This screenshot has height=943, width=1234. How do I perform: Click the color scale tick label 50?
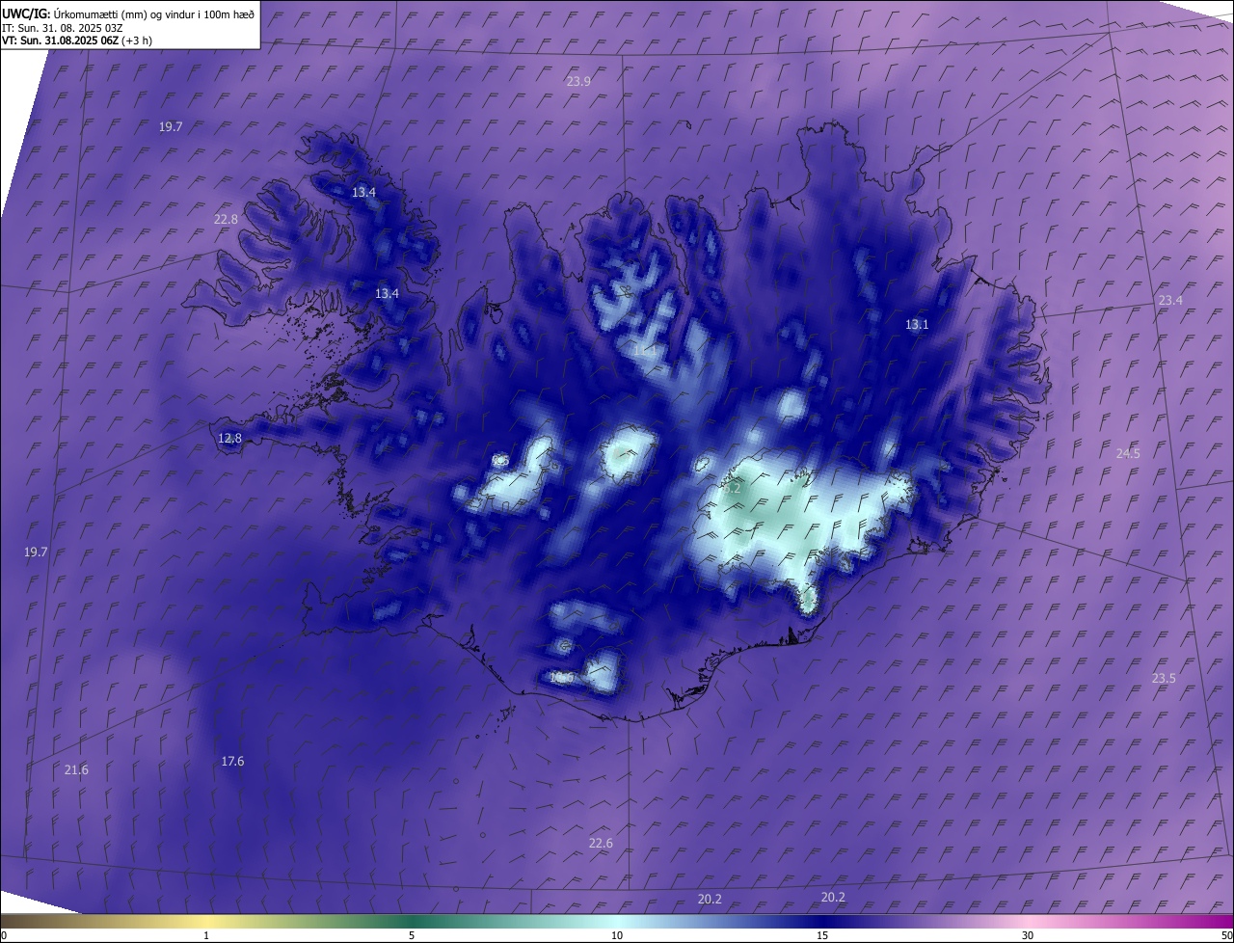[x=1225, y=935]
